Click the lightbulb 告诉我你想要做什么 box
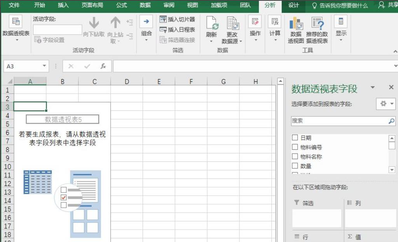This screenshot has width=398, height=242. pyautogui.click(x=340, y=5)
